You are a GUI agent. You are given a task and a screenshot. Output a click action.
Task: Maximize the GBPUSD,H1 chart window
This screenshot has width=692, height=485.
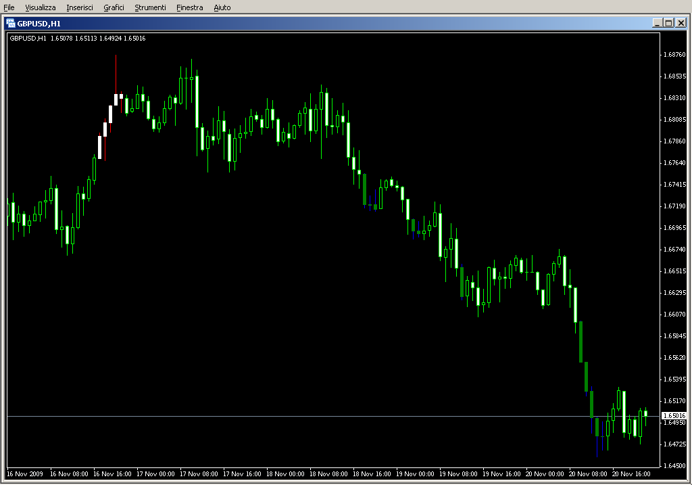pyautogui.click(x=668, y=23)
